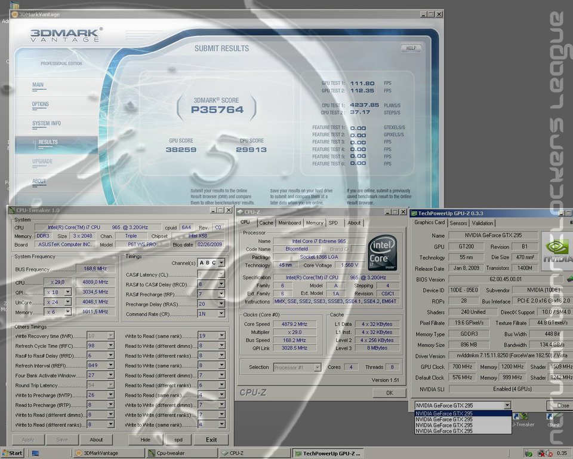Switch to the Mainboard tab in CPU-Z
The height and width of the screenshot is (459, 573).
[x=289, y=222]
